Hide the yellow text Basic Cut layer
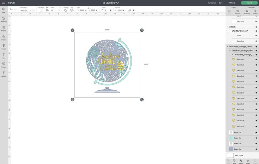Screen dimensions: 259x164 pos(256,126)
